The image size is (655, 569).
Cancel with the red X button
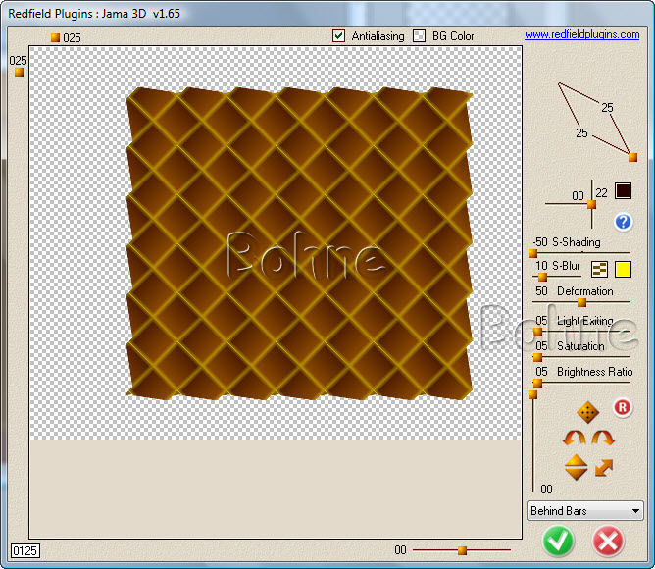(608, 541)
